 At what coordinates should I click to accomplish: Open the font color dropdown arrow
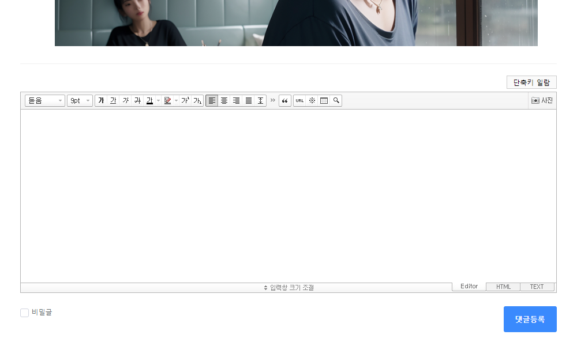coord(158,100)
